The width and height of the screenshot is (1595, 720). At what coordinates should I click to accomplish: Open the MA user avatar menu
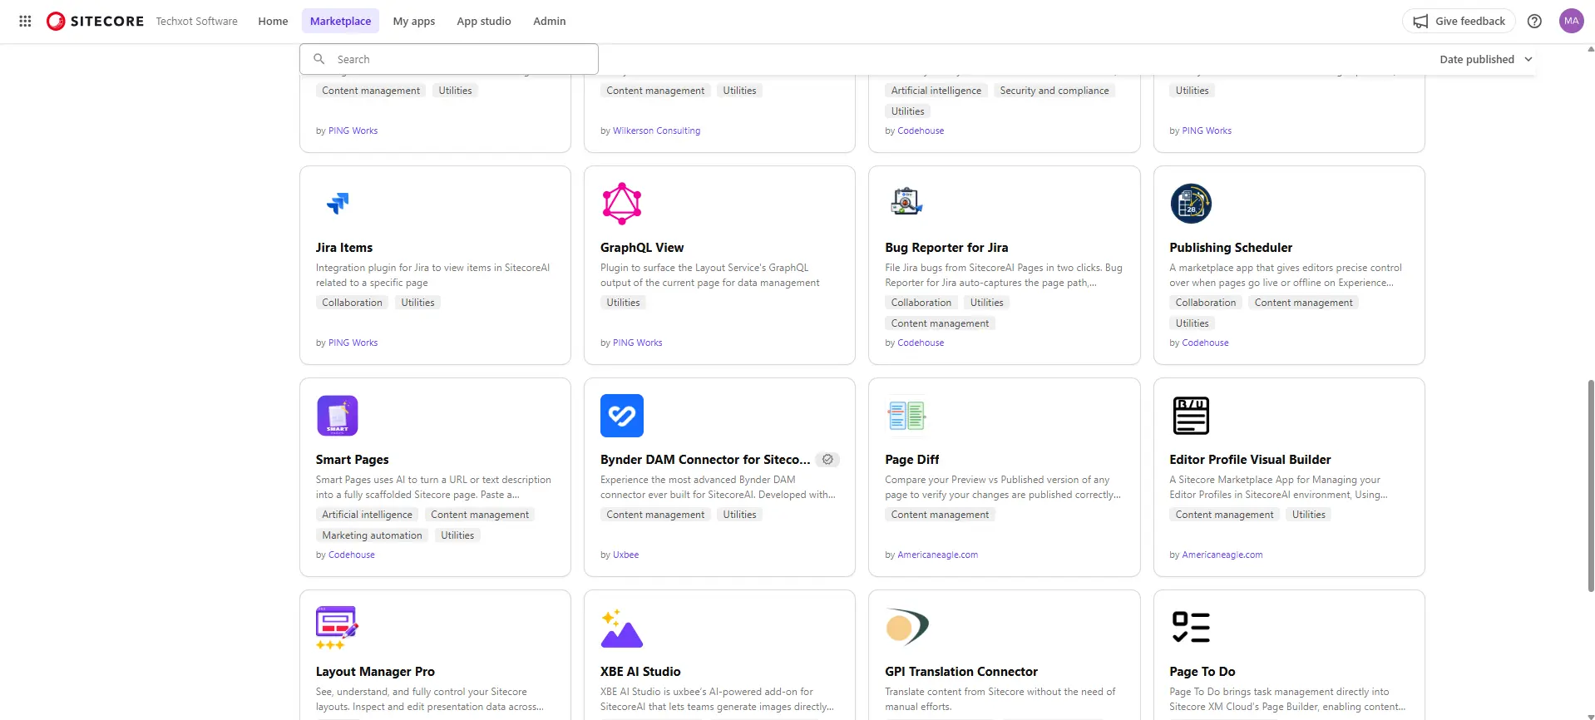(1571, 21)
